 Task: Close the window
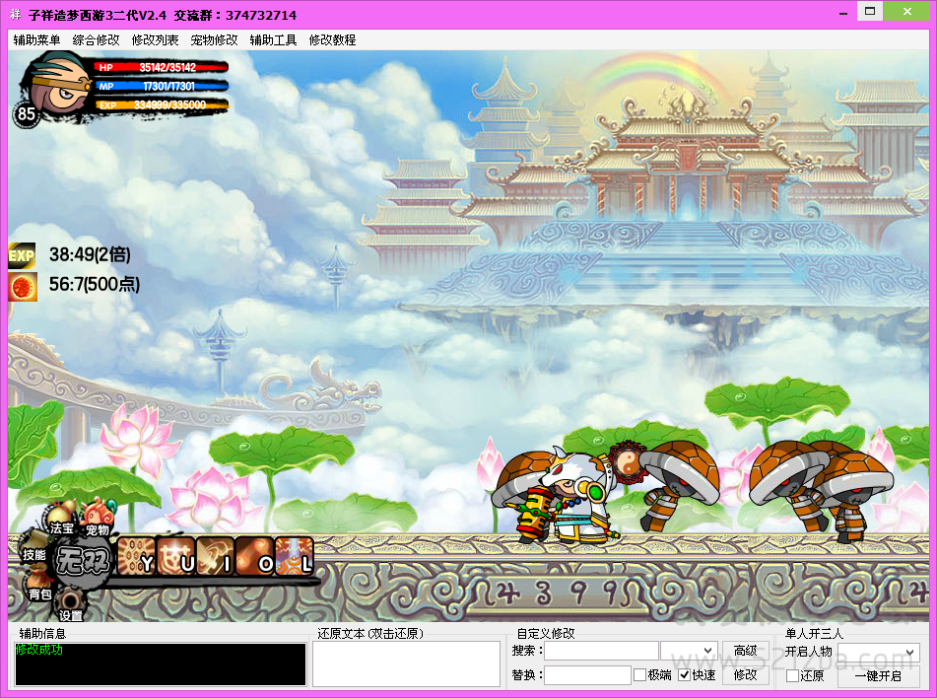click(906, 12)
